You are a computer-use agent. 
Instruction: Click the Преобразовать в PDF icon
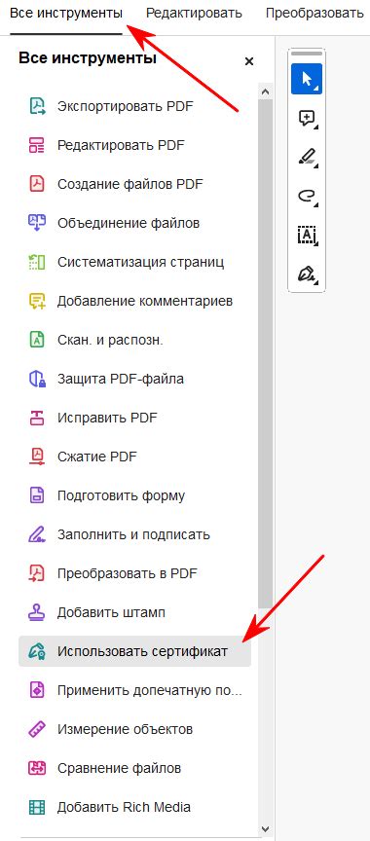click(x=37, y=573)
